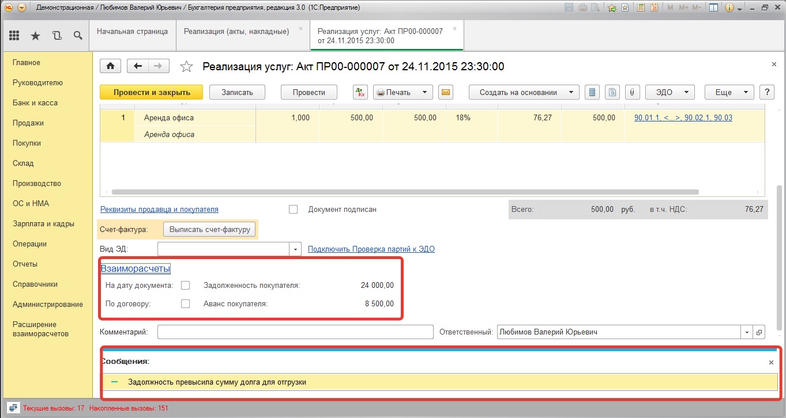Open the starred page icon in title bar
This screenshot has width=786, height=418.
[x=625, y=8]
